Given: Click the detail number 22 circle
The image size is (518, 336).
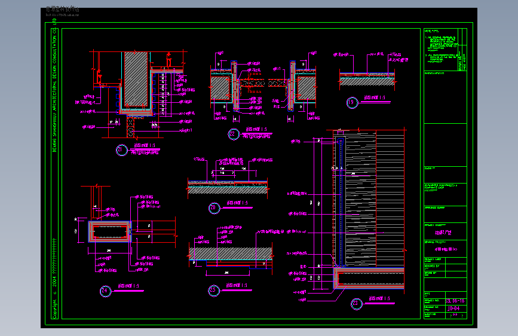Looking at the screenshot, I should 233,134.
